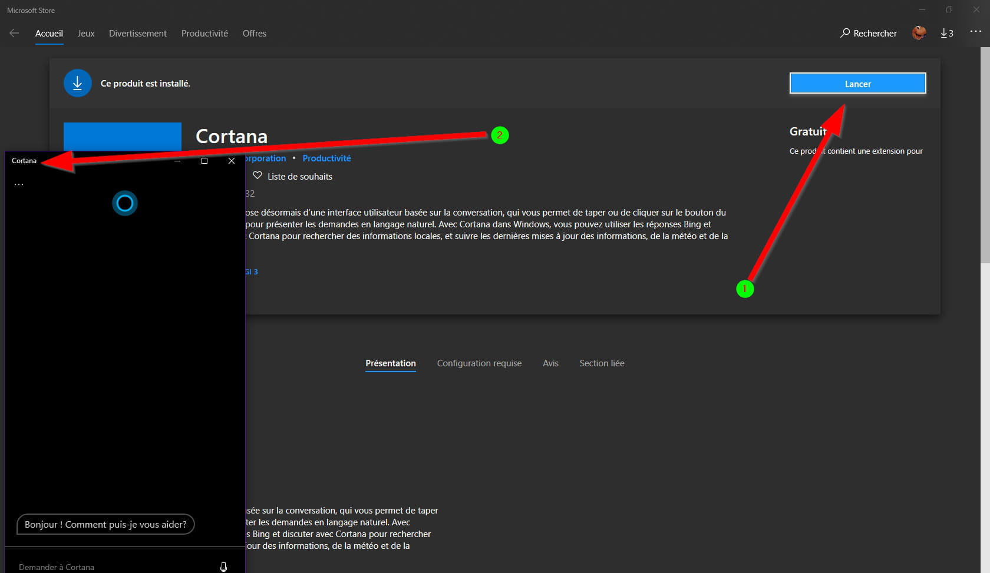Click the Productivité category link under Cortana
This screenshot has width=990, height=573.
point(326,158)
